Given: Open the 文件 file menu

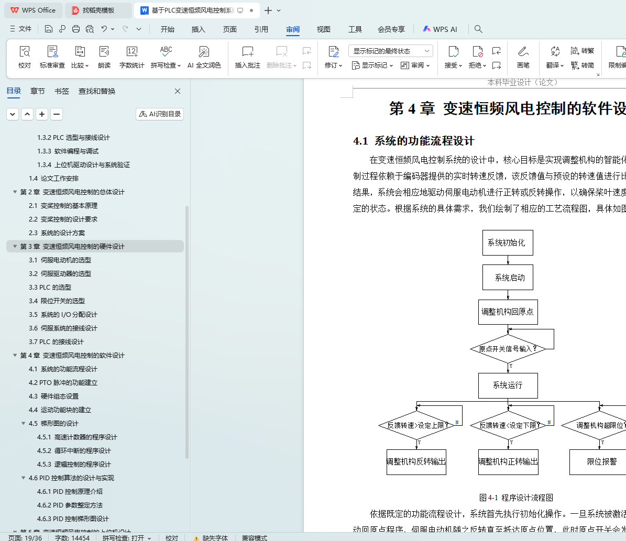Looking at the screenshot, I should pos(21,29).
